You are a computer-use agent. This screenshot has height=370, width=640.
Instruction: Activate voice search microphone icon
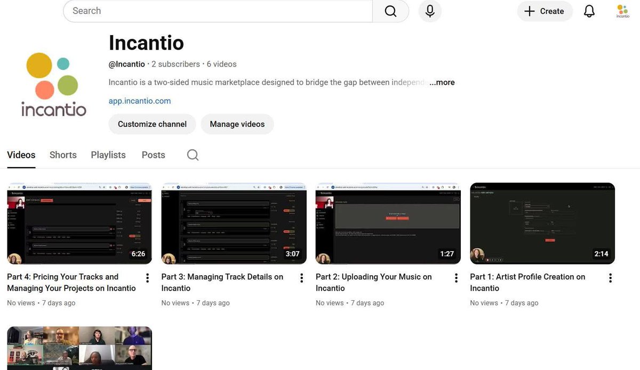(x=430, y=11)
